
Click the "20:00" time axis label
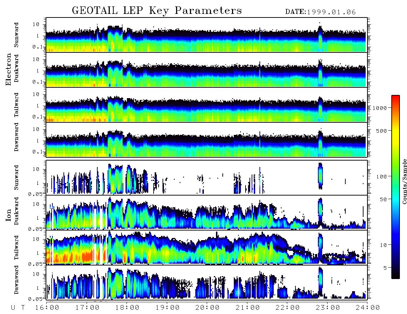point(207,308)
